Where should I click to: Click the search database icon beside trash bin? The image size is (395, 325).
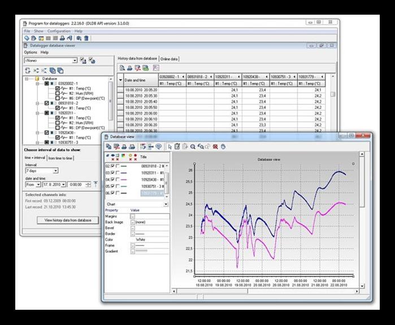(x=79, y=38)
